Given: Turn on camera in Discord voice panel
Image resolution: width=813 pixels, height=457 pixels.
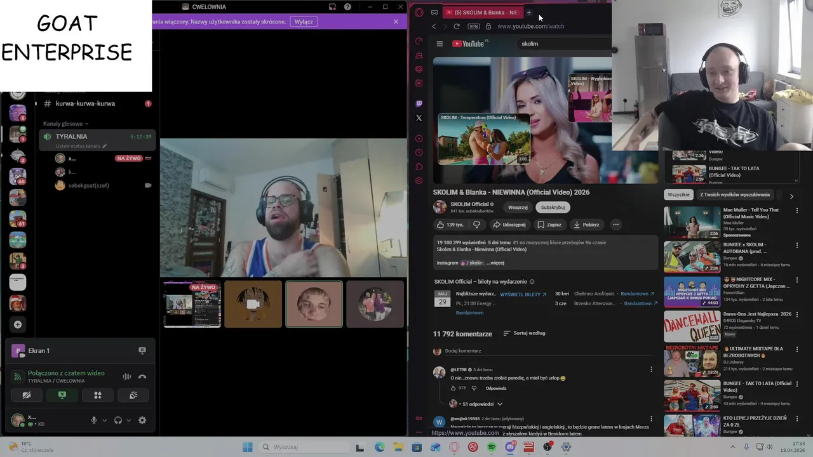Looking at the screenshot, I should (27, 395).
